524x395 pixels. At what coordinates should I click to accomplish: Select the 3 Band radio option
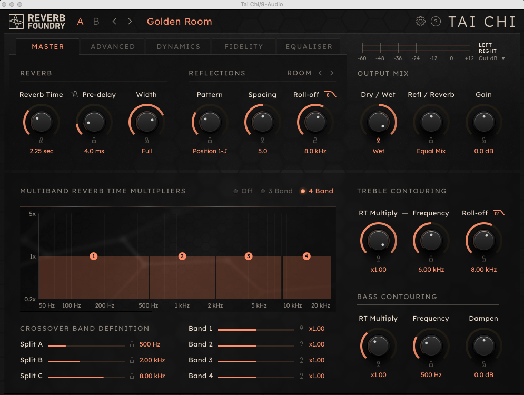(276, 191)
